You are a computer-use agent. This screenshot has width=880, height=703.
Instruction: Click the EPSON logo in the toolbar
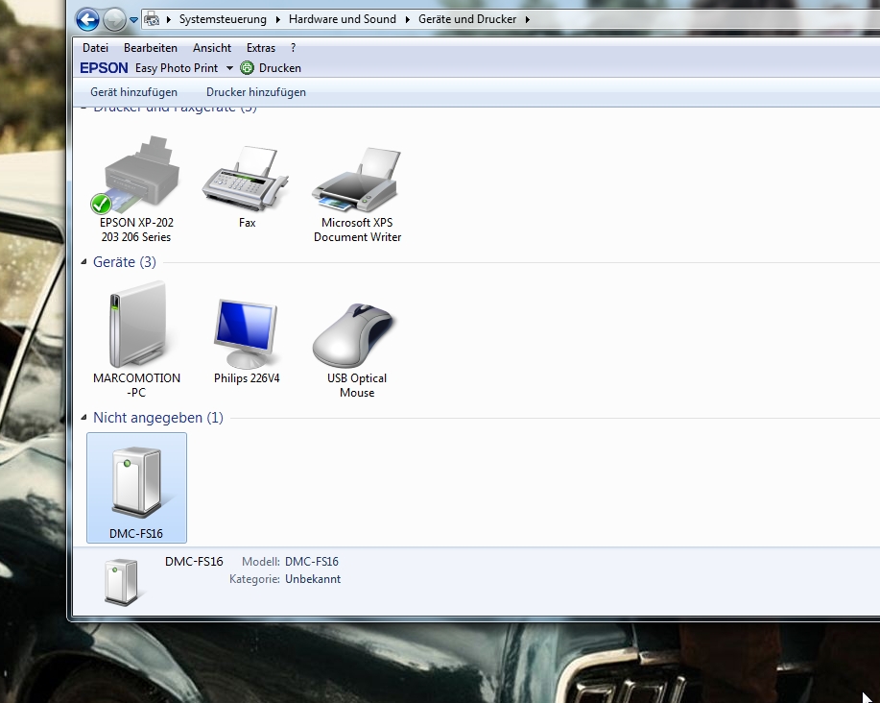pos(104,68)
